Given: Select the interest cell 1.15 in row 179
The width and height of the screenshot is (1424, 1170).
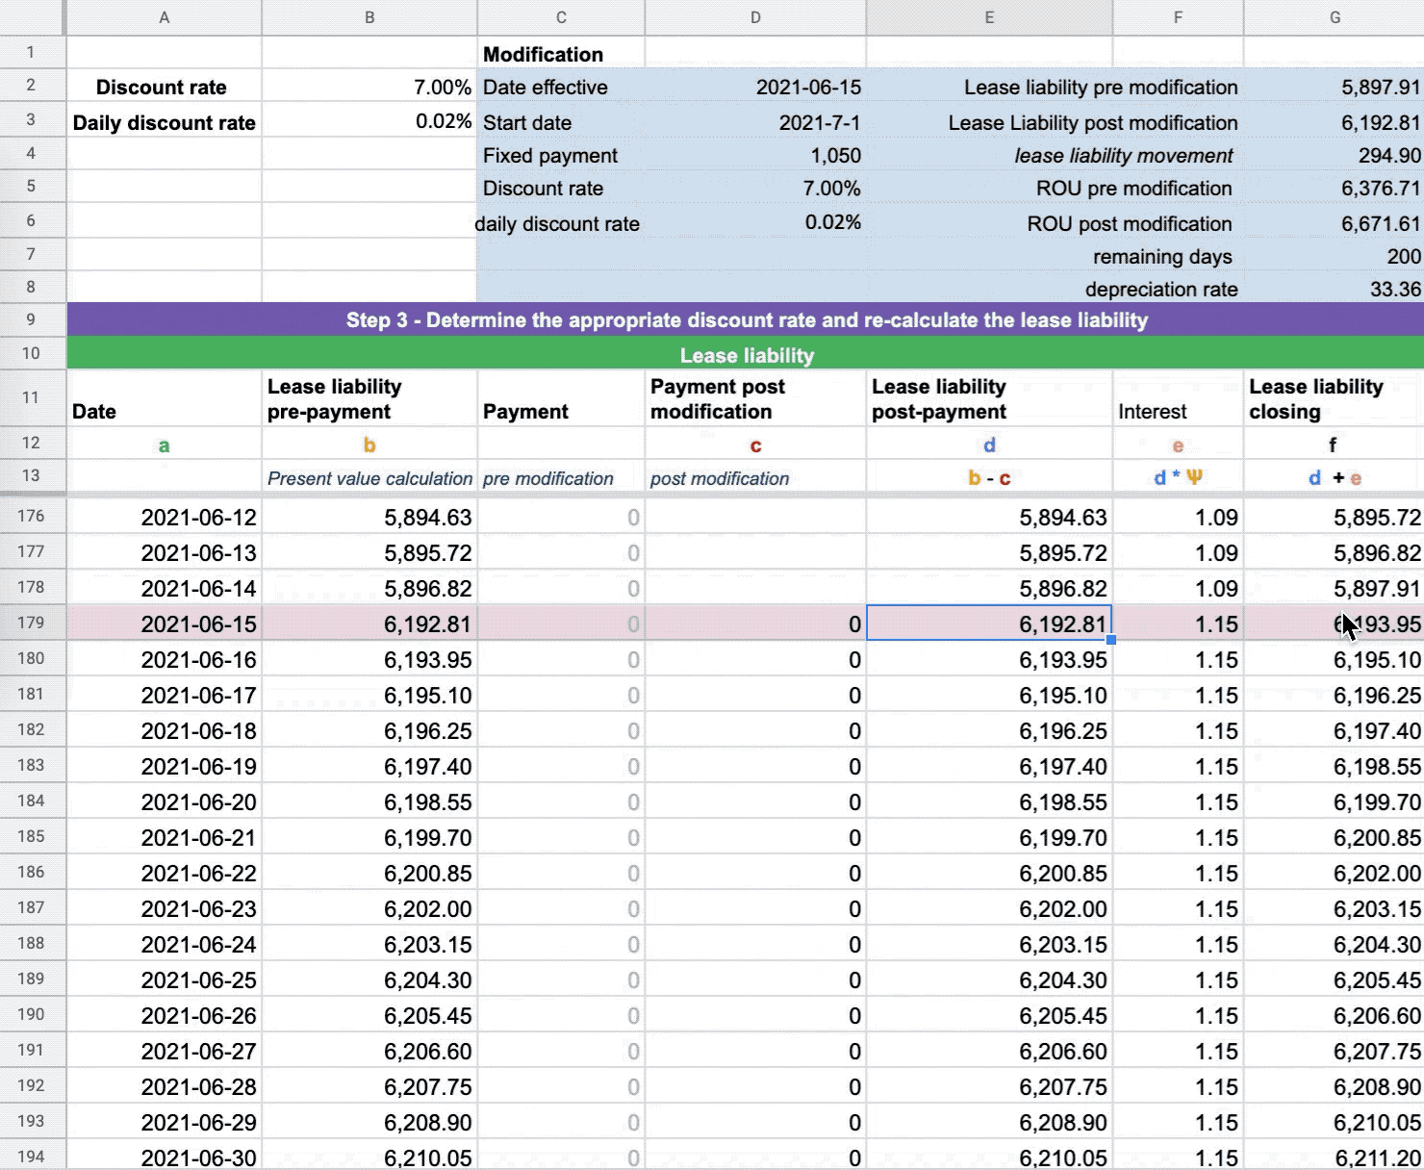Looking at the screenshot, I should pyautogui.click(x=1178, y=623).
